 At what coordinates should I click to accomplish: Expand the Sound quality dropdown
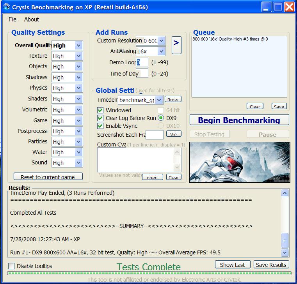(78, 163)
